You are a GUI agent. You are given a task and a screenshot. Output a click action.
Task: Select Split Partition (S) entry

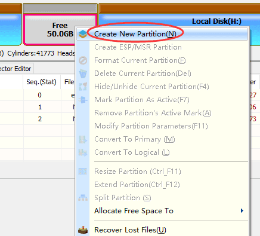click(163, 198)
